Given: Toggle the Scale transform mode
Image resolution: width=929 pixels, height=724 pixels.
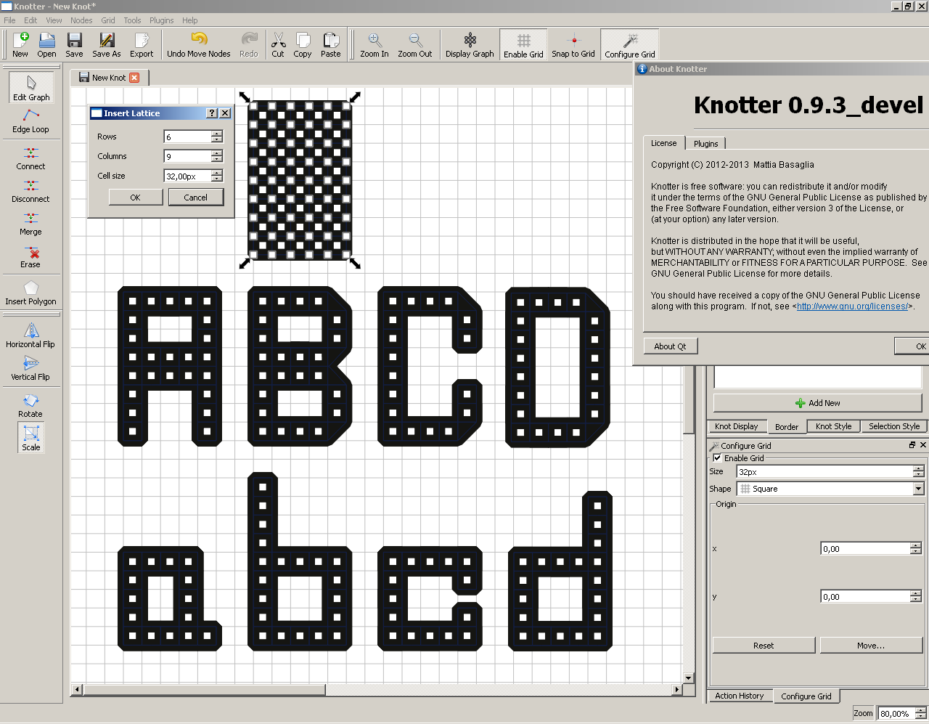Looking at the screenshot, I should (31, 437).
